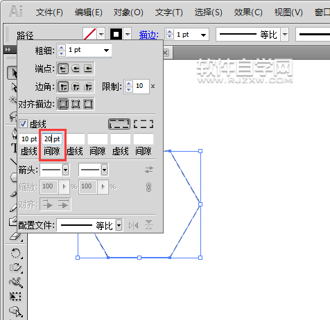330x320 pixels.
Task: Toggle preserve exact dash lengths option
Action: click(x=119, y=124)
